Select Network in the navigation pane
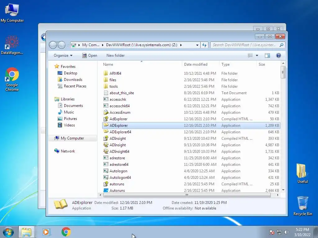The image size is (318, 238). (68, 151)
